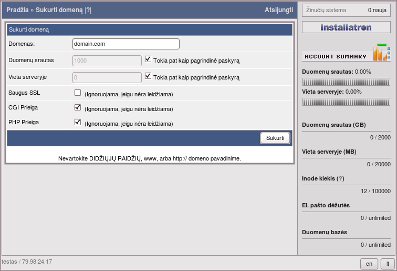Open the Sukurti domeną breadcrumb link
The height and width of the screenshot is (271, 397).
pyautogui.click(x=59, y=10)
